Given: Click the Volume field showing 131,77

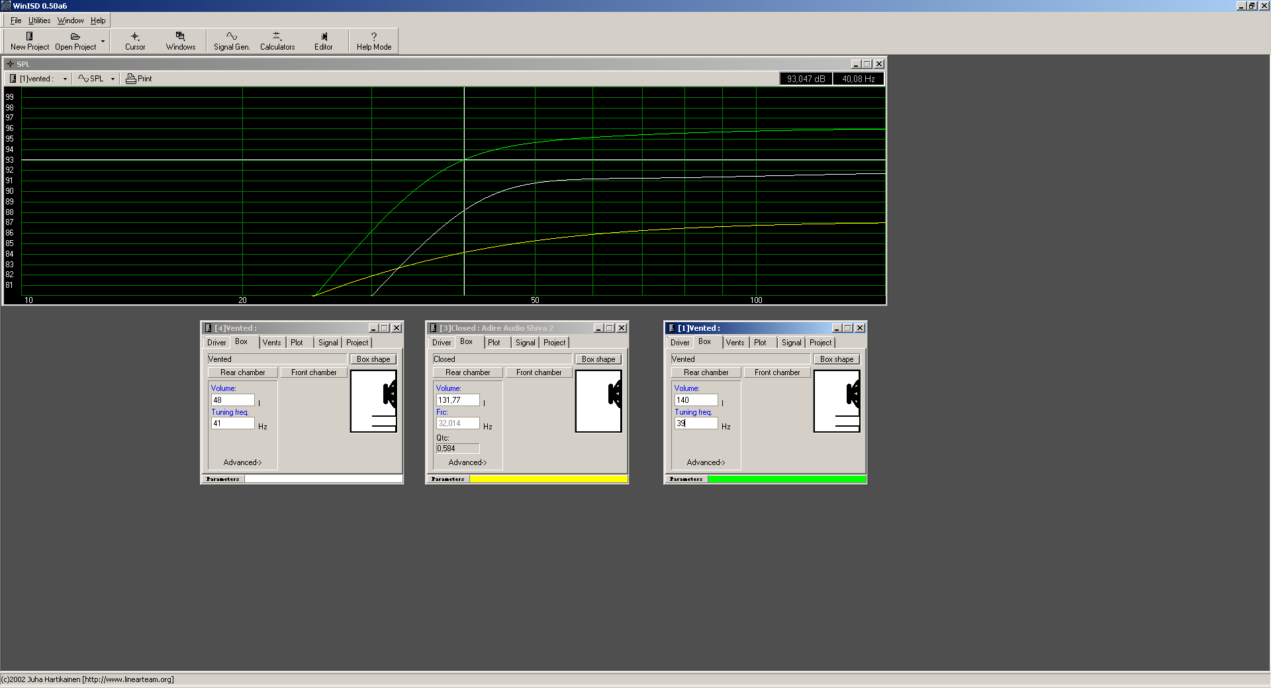Looking at the screenshot, I should coord(457,400).
